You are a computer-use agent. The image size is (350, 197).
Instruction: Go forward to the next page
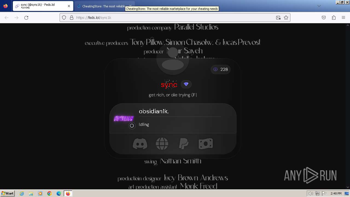point(16,18)
